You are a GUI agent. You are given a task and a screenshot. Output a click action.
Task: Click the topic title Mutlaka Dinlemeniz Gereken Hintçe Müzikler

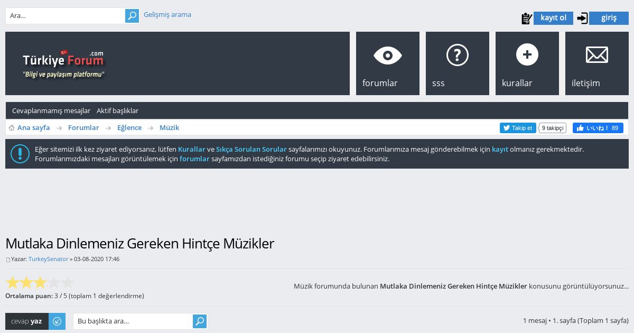tap(139, 244)
